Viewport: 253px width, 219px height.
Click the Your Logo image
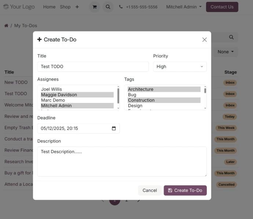19,7
